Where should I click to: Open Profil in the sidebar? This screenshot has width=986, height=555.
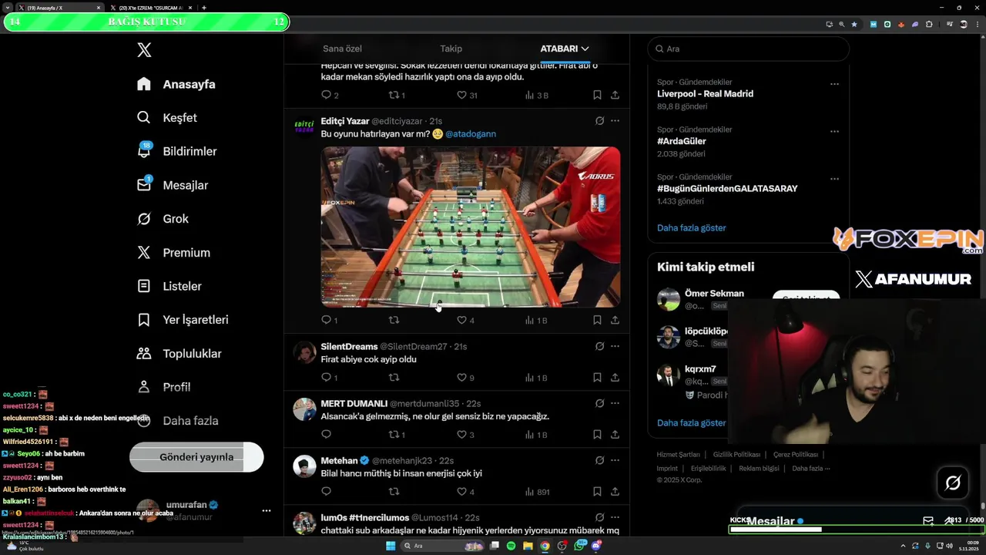[x=163, y=387]
